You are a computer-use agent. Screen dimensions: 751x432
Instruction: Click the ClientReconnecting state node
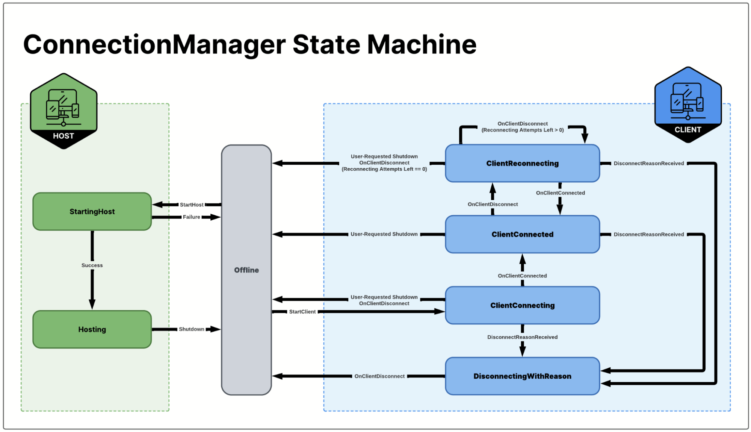(516, 160)
